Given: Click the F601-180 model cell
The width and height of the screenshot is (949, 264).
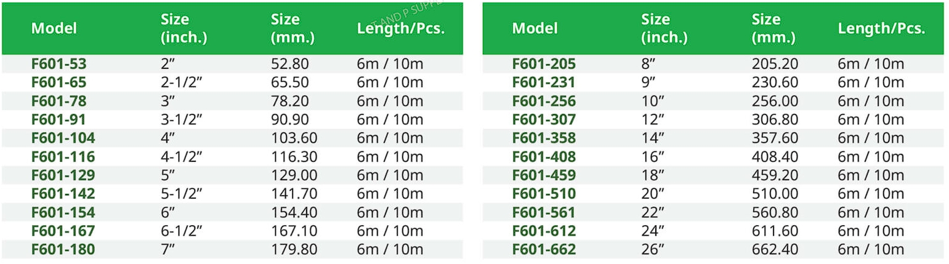Looking at the screenshot, I should (x=63, y=250).
